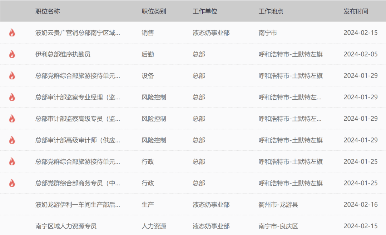Screen dimensions: 386x235
Task: Select the 衢州市-龙游县 location cell
Action: pyautogui.click(x=278, y=205)
